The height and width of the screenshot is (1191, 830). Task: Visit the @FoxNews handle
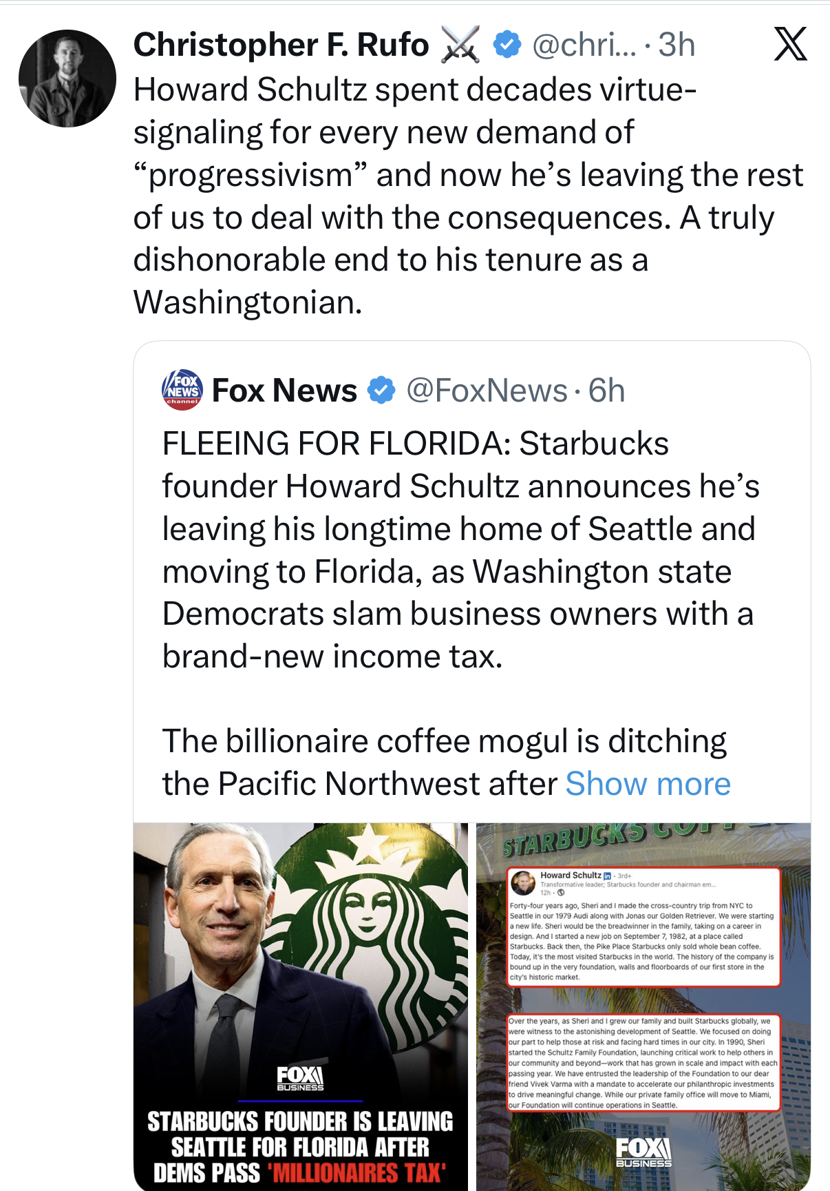(x=487, y=391)
